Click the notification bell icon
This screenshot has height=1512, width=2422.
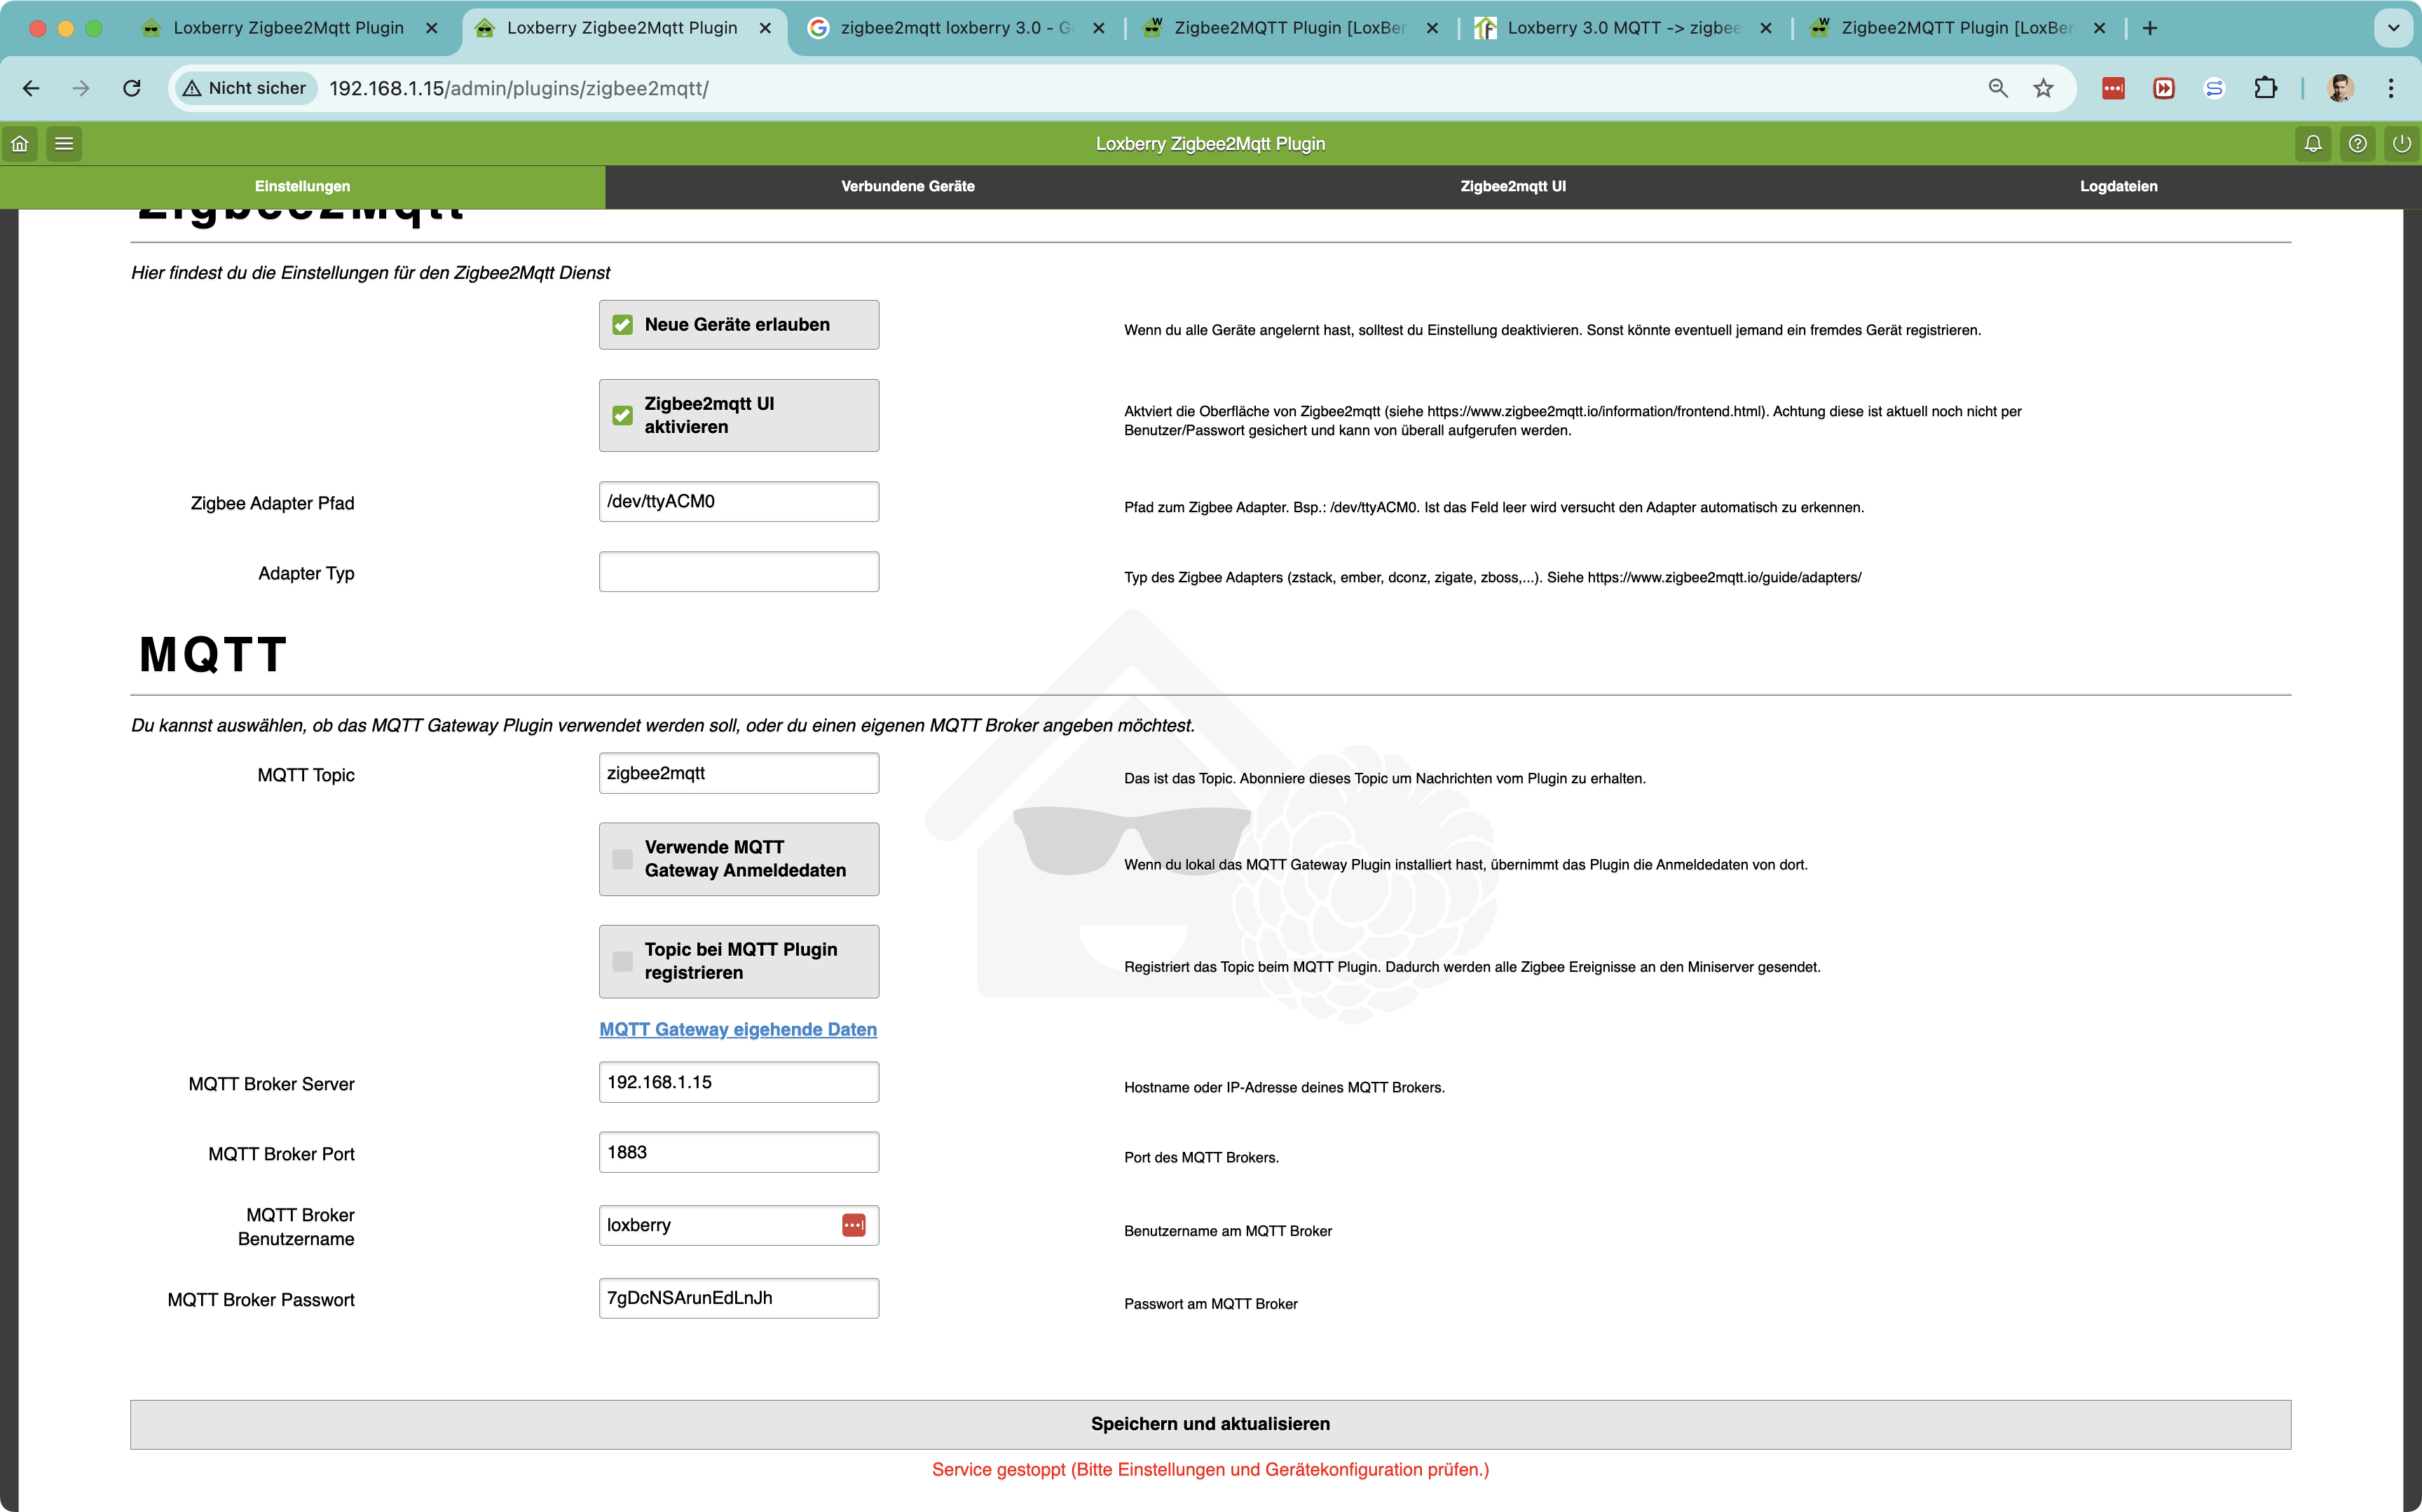click(2313, 144)
